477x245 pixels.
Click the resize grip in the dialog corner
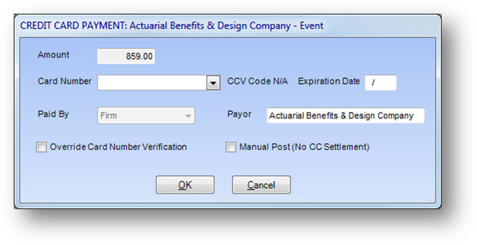tap(431, 199)
